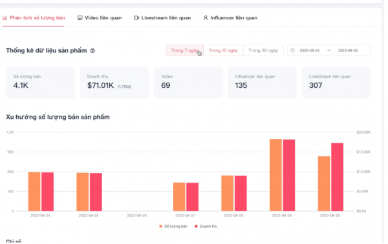Toggle the Doanh thu legend series
388x244 pixels.
pos(206,226)
